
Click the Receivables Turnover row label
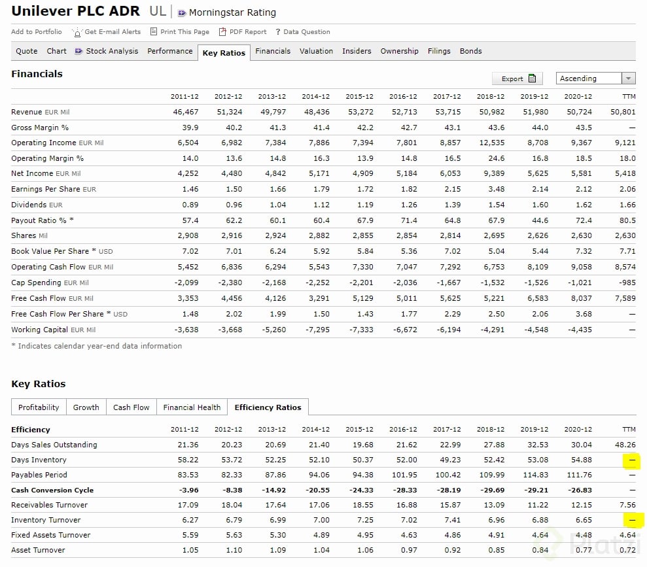click(50, 505)
